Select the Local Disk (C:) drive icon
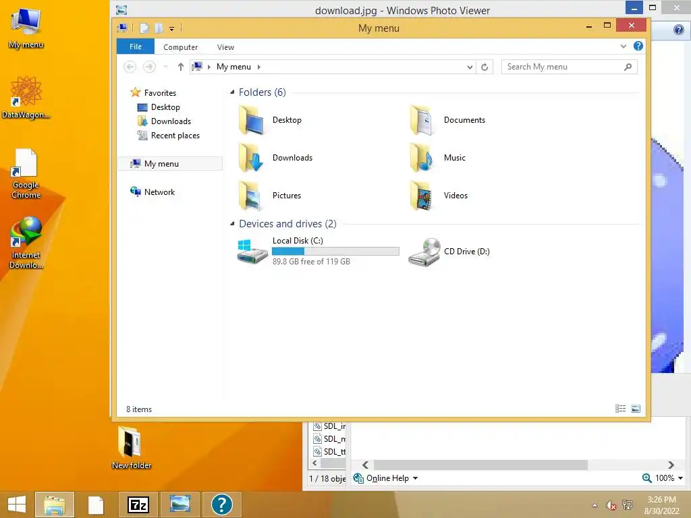Image resolution: width=691 pixels, height=518 pixels. coord(252,252)
